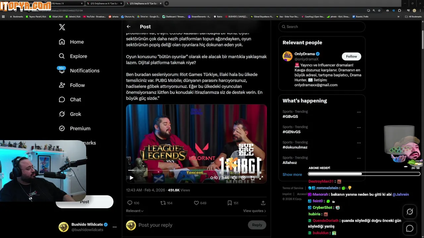Follow the OnlyDrama account
424x238 pixels.
[351, 57]
